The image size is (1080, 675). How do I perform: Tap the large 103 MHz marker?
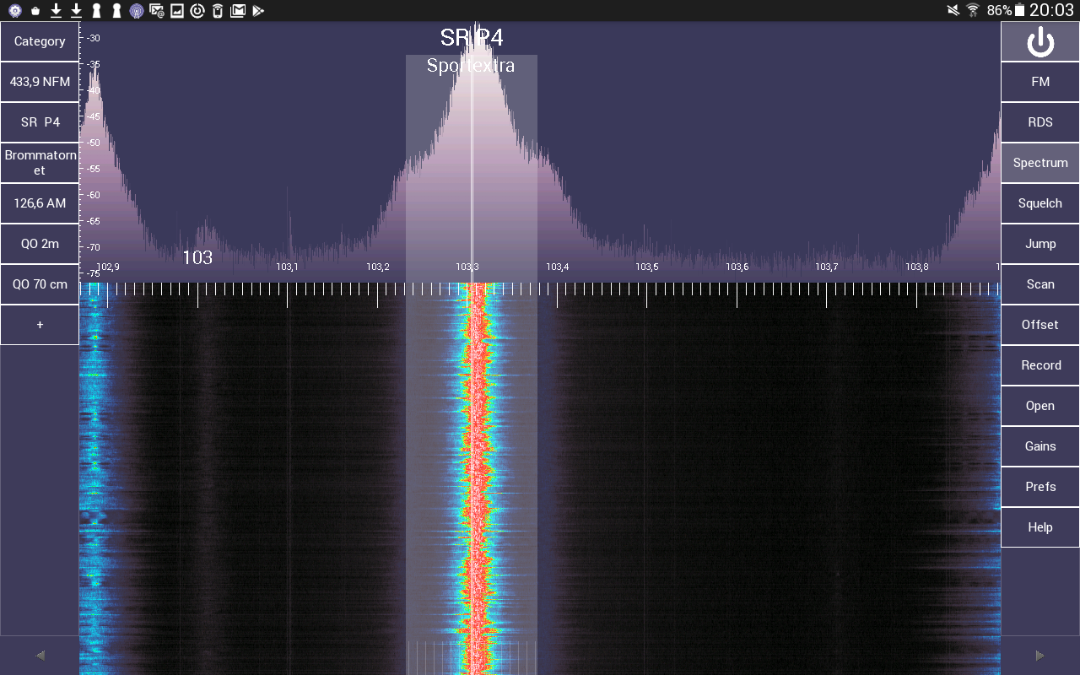197,257
